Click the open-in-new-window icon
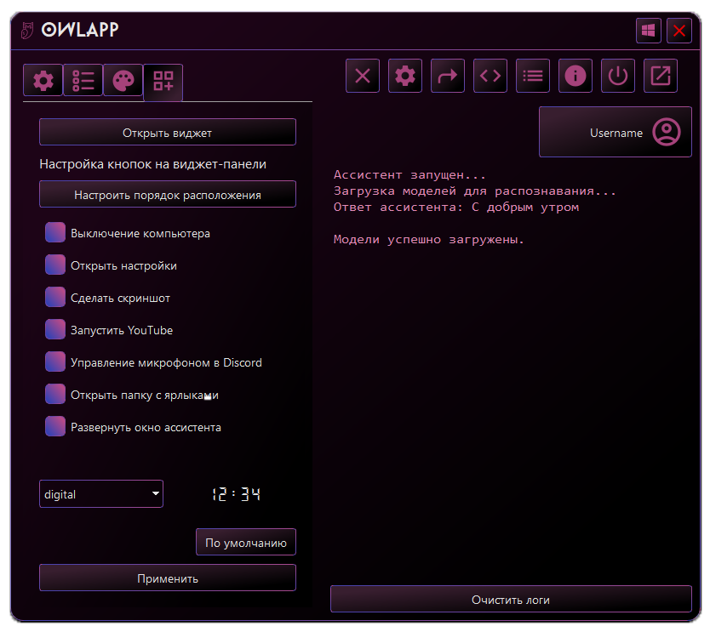 (x=661, y=76)
